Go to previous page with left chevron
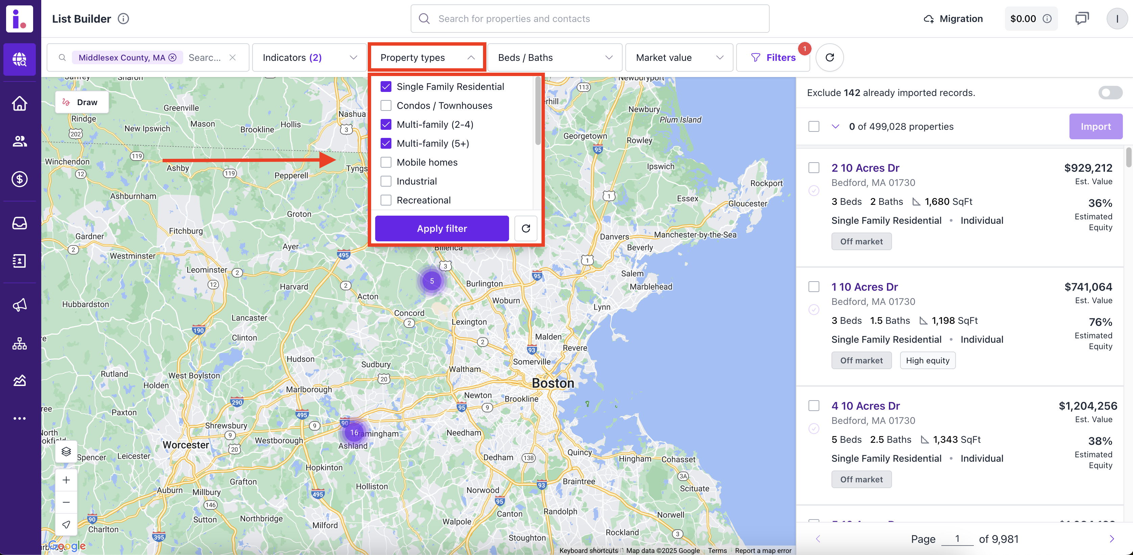This screenshot has height=555, width=1133. [818, 539]
